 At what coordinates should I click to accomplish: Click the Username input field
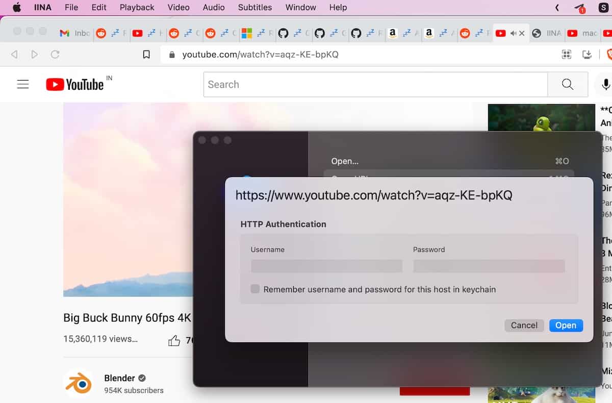[326, 266]
